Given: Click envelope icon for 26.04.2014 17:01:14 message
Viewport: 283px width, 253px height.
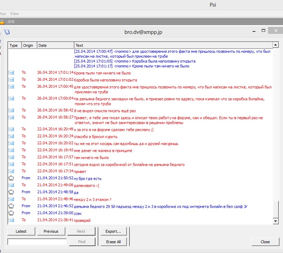Looking at the screenshot, I should (x=11, y=73).
